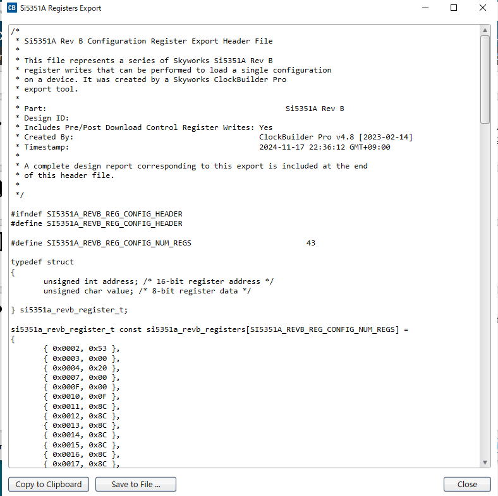498x496 pixels.
Task: Click timestamp '2024-11-17 22:36:12 GMT+09:00'
Action: click(325, 147)
